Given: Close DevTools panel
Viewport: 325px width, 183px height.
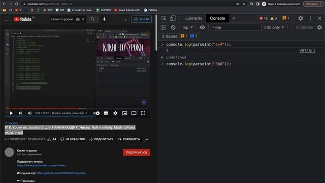Looking at the screenshot, I should (319, 18).
